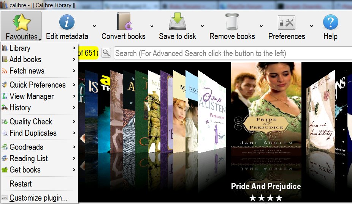Open the Save to disk dropdown arrow

click(x=203, y=26)
